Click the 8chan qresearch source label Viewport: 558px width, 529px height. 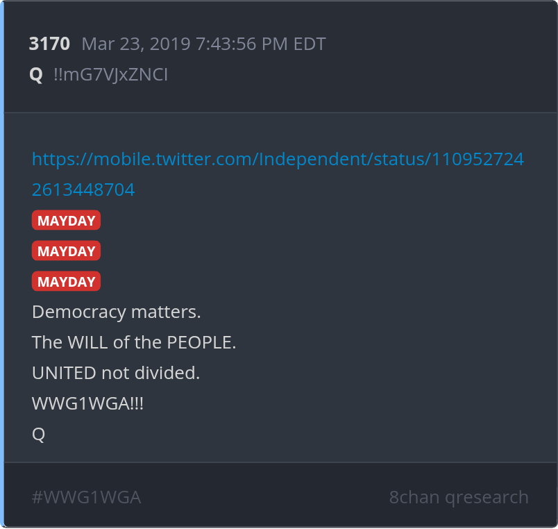459,497
